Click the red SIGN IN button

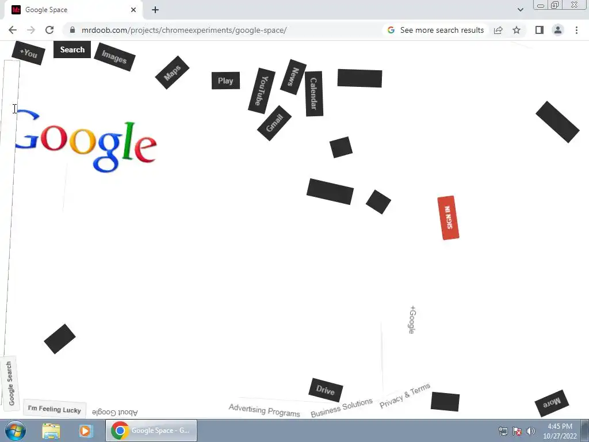point(448,218)
